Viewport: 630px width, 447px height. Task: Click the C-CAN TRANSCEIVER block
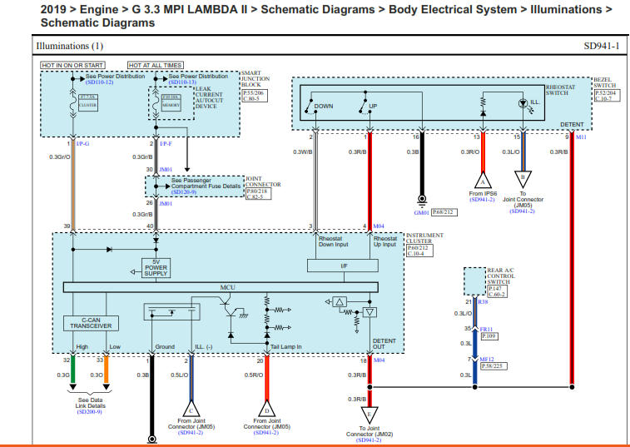pyautogui.click(x=91, y=323)
